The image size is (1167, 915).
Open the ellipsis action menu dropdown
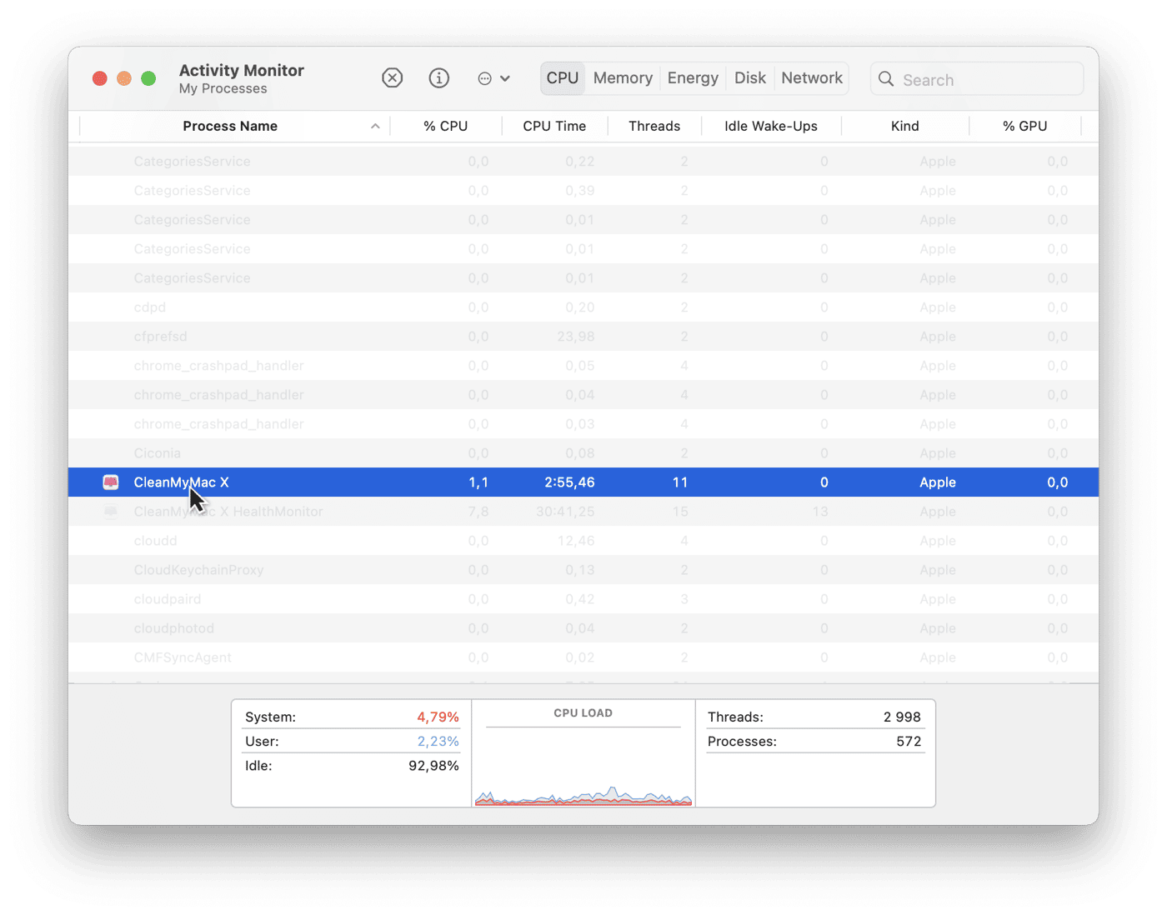493,78
